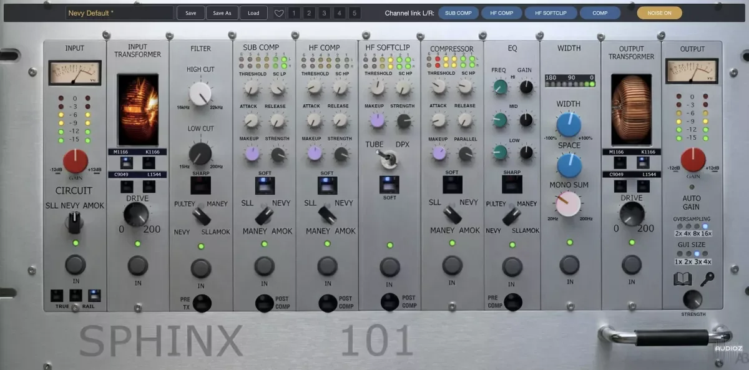Select preset slot 2
749x370 pixels.
coord(309,13)
